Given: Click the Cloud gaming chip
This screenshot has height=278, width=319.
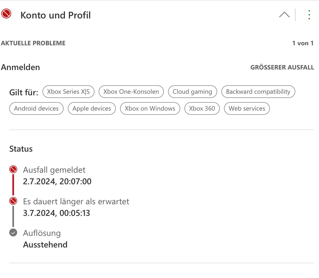Looking at the screenshot, I should (x=192, y=92).
